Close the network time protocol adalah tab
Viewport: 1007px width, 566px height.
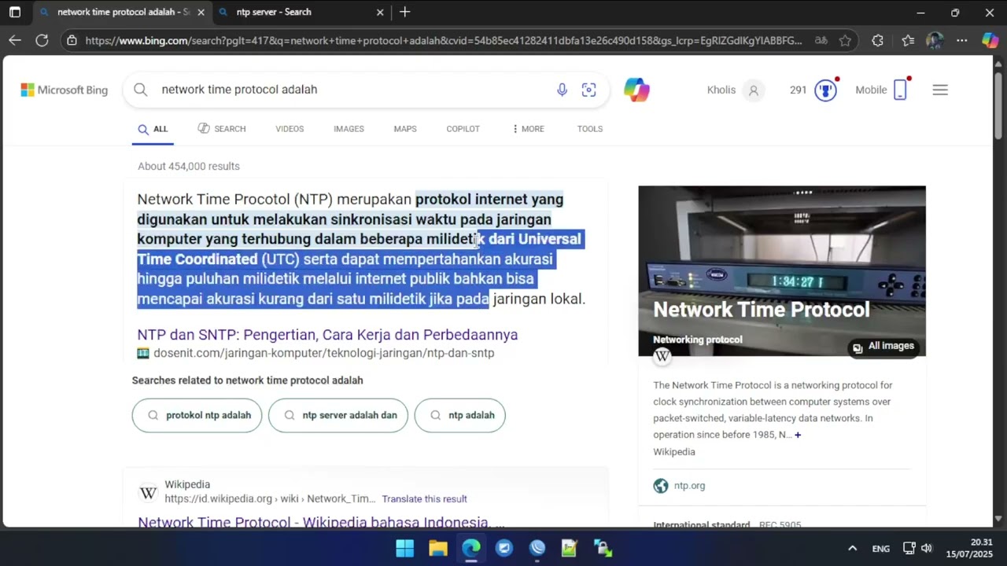click(x=201, y=13)
